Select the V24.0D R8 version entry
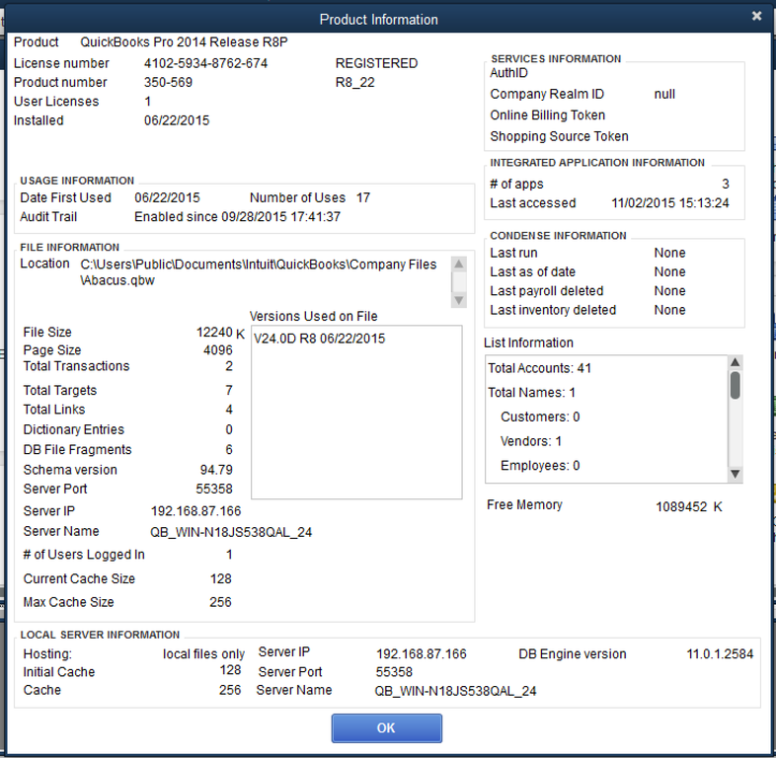776x758 pixels. [x=319, y=339]
